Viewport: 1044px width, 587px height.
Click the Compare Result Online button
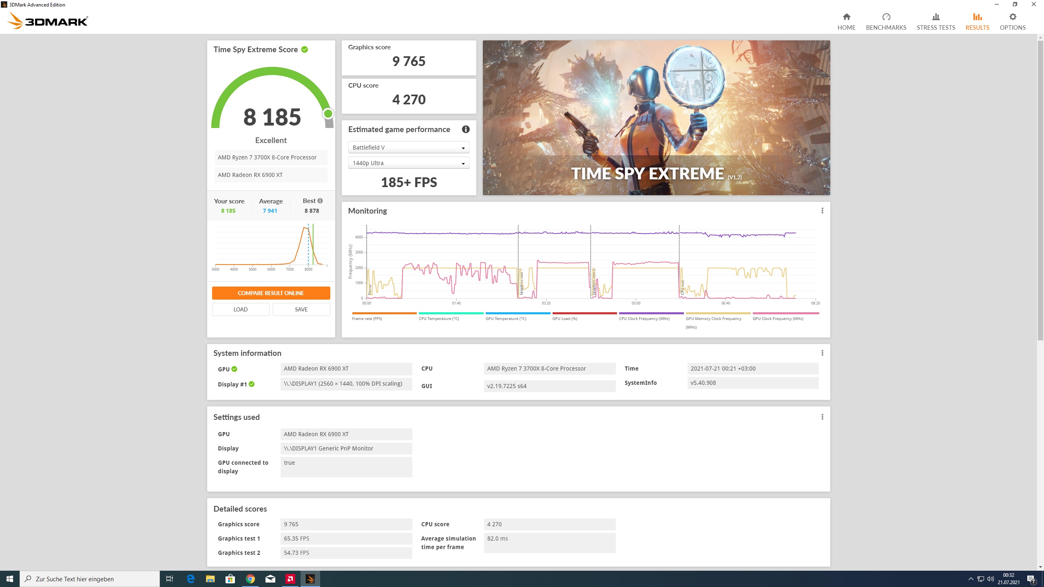tap(271, 293)
